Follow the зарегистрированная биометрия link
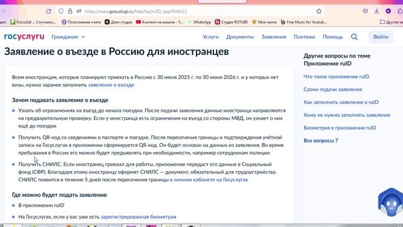 [x=139, y=217]
